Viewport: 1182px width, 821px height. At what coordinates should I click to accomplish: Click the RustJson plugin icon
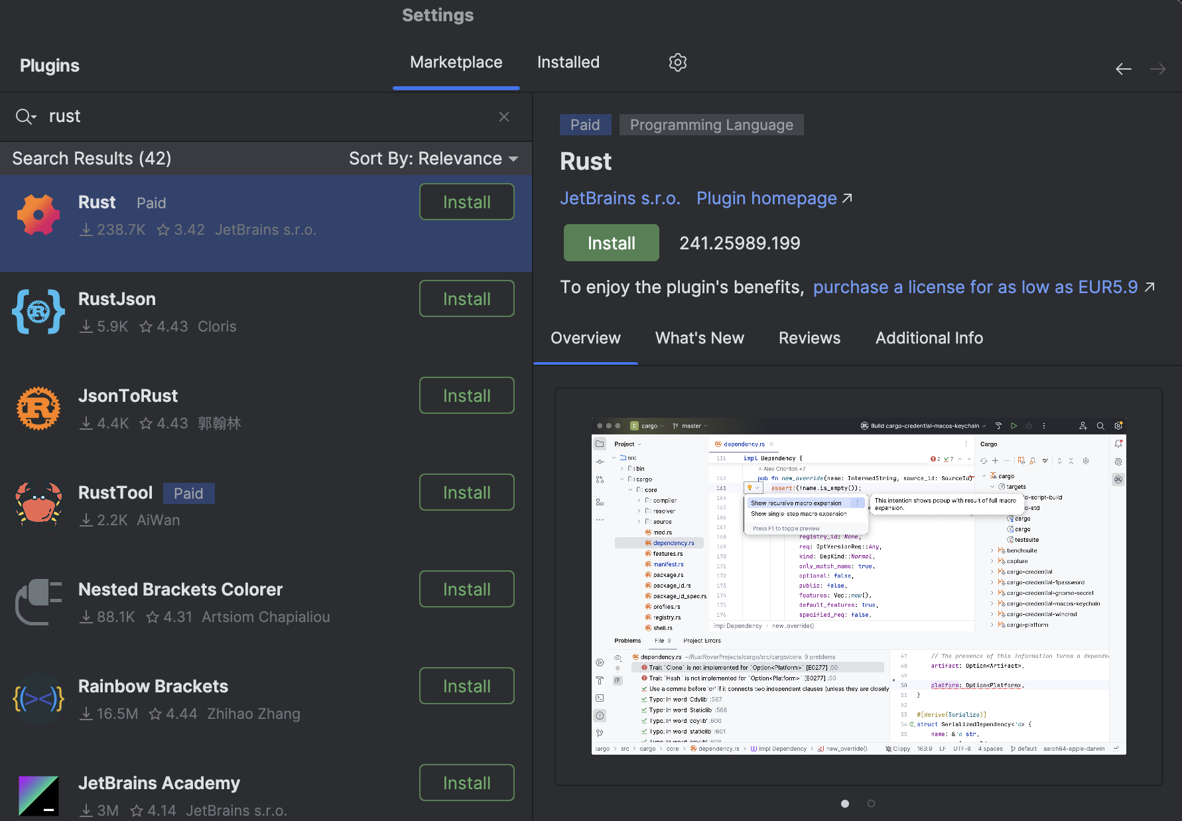[38, 311]
